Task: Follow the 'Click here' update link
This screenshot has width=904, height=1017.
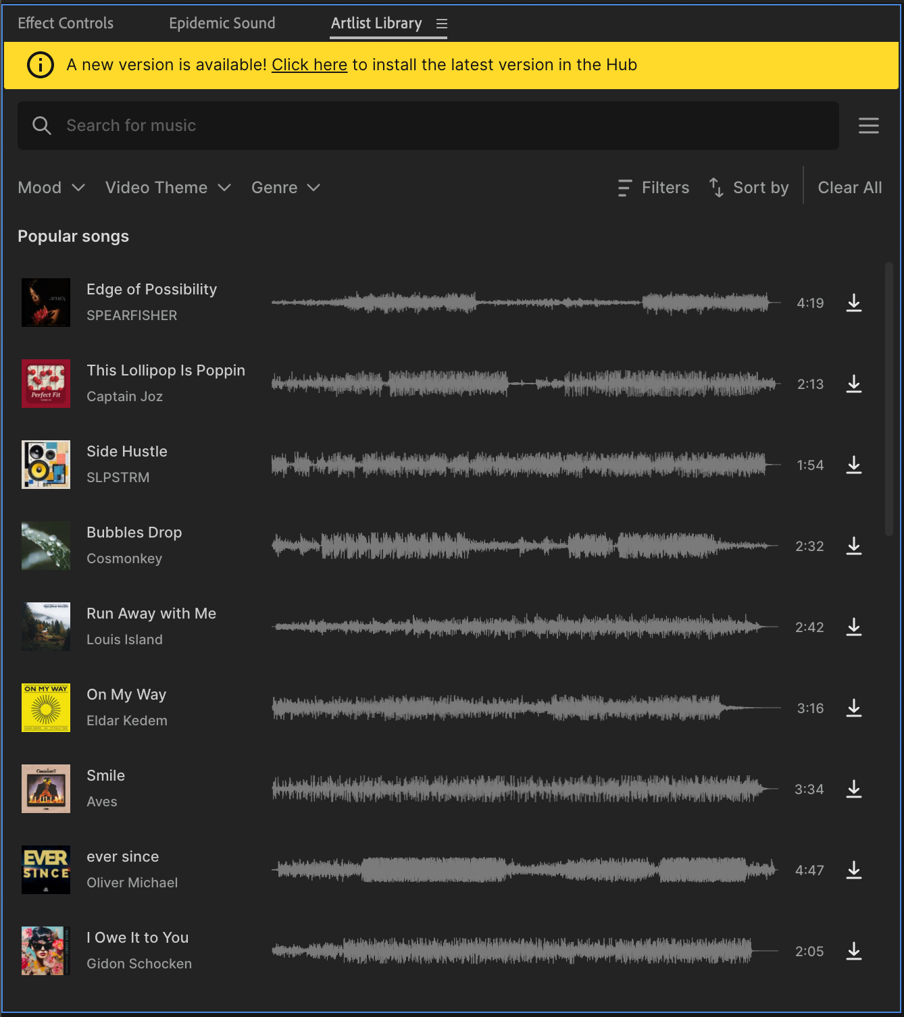Action: coord(309,65)
